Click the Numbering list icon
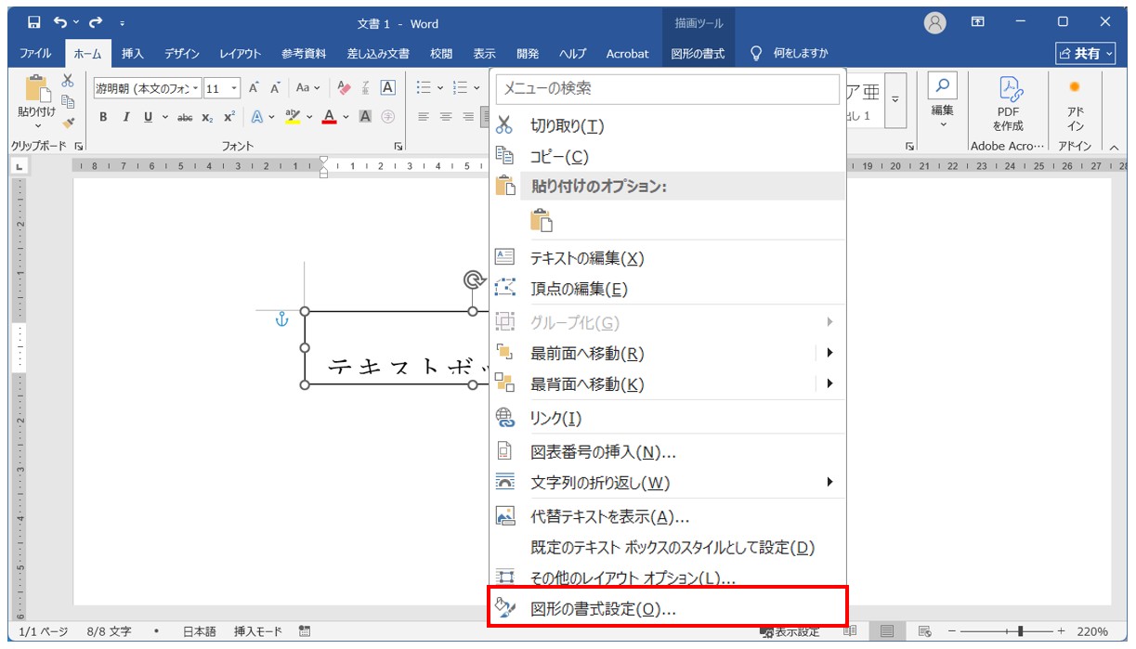 459,88
